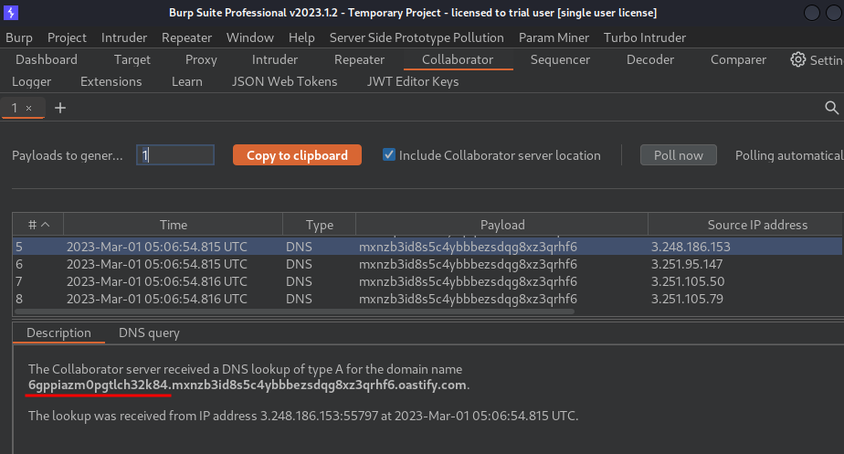Switch to the Proxy tab
The height and width of the screenshot is (454, 844).
[201, 59]
